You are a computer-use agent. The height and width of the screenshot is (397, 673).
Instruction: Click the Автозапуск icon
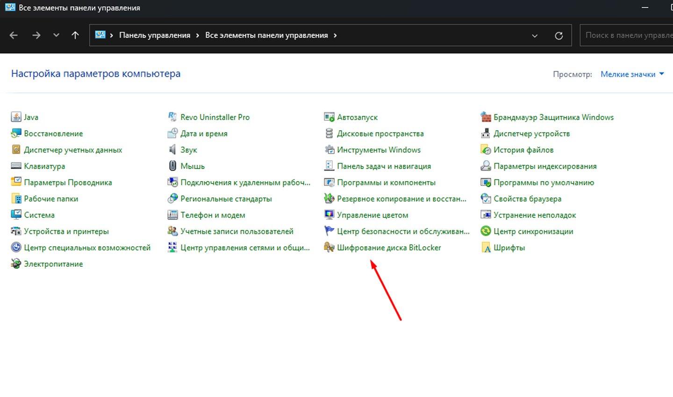(x=329, y=117)
